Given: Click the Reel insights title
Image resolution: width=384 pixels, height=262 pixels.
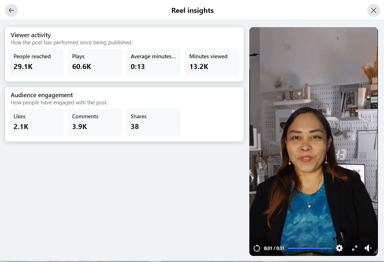Looking at the screenshot, I should point(193,10).
